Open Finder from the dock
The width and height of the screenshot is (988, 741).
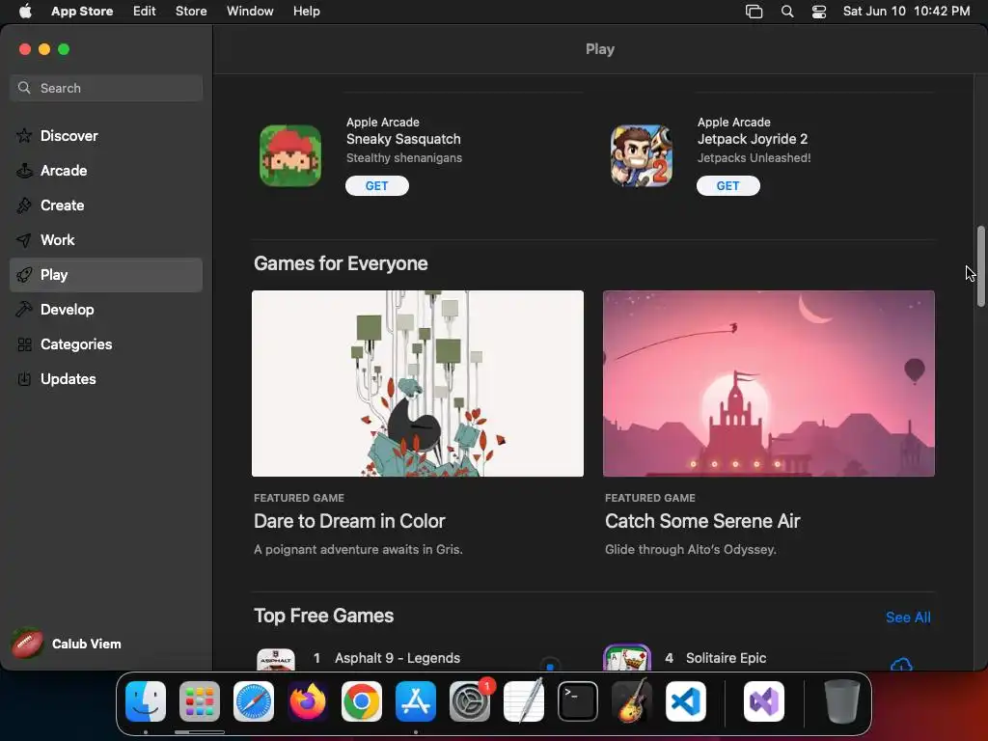click(x=146, y=701)
